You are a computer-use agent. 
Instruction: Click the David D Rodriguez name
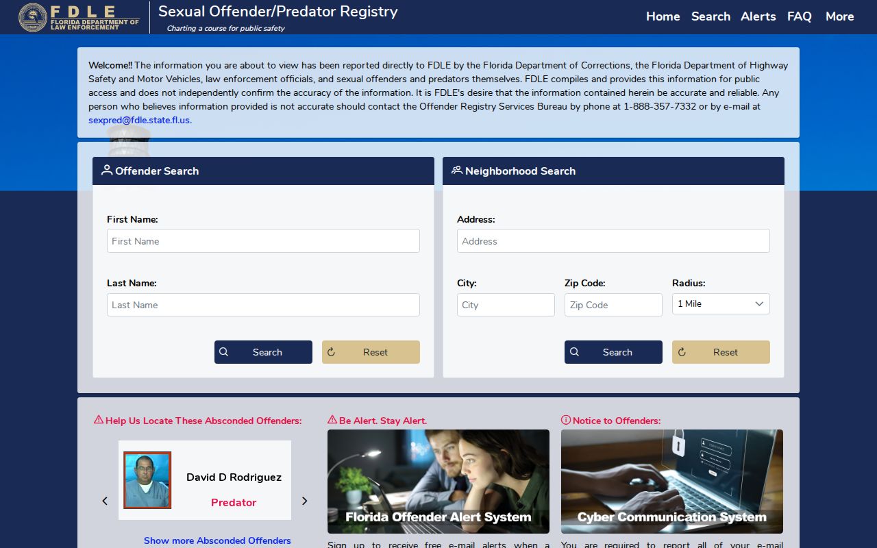tap(234, 477)
